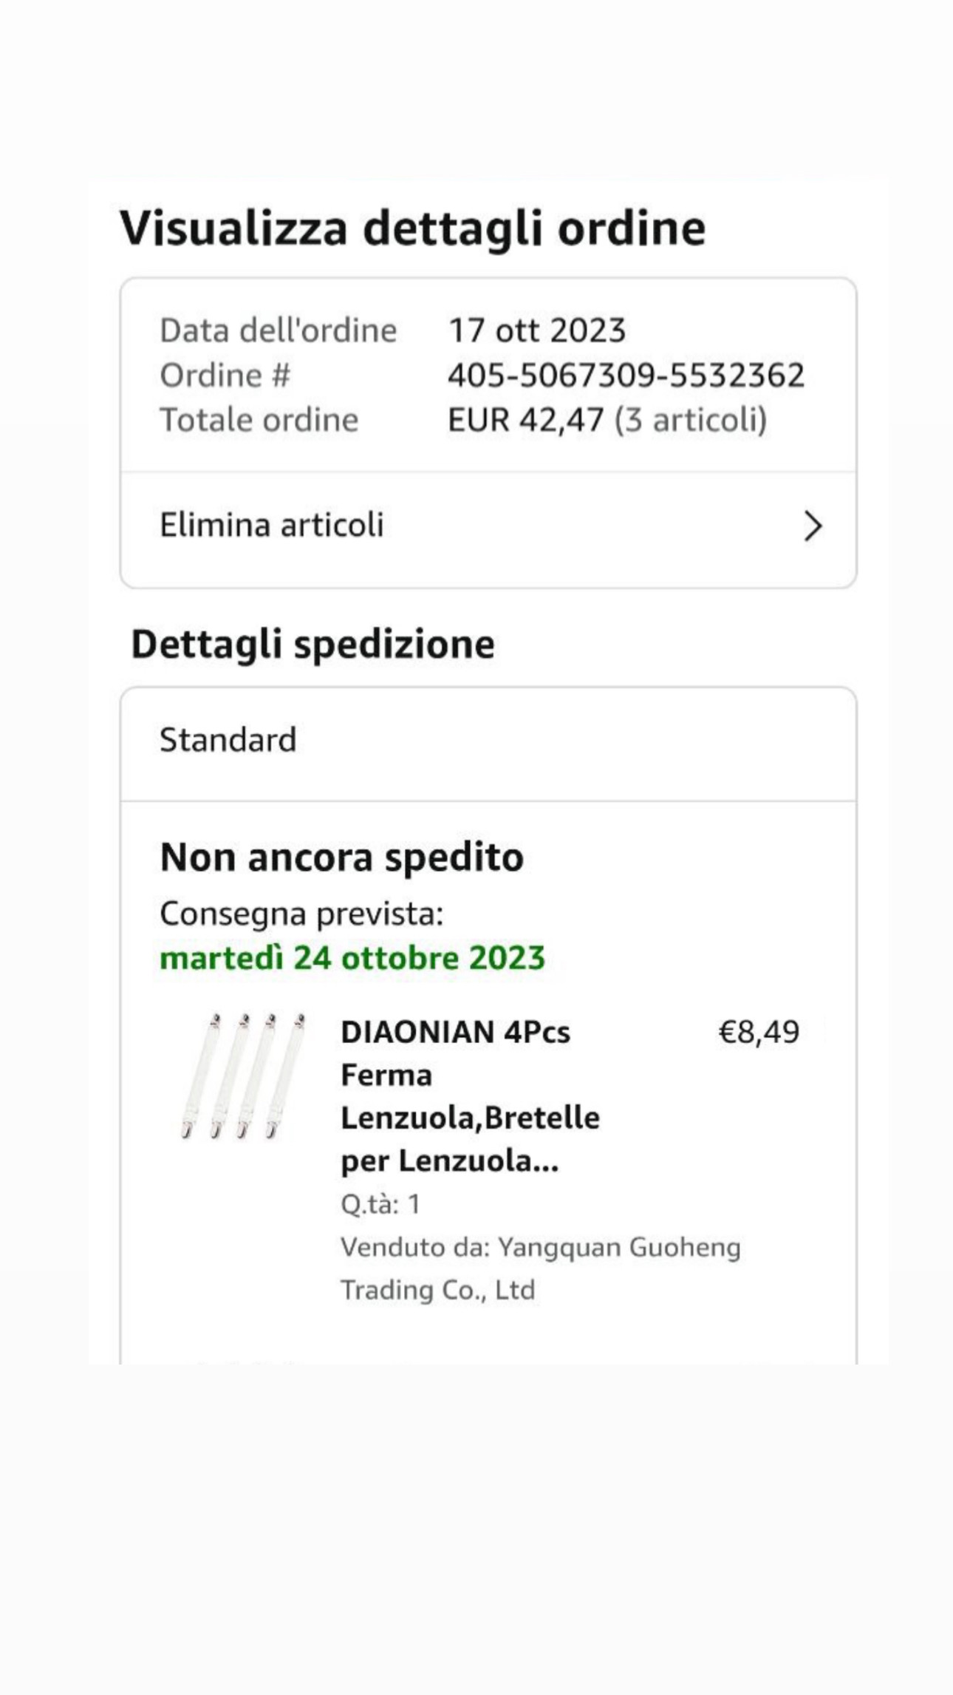Open the bed sheet straps product thumbnail

pos(244,1076)
